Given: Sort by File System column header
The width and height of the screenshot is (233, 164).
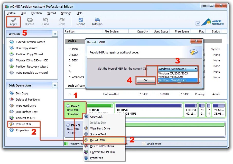Looking at the screenshot, I should [x=115, y=31].
